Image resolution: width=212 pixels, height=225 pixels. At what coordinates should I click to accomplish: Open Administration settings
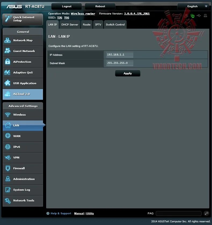click(x=23, y=179)
